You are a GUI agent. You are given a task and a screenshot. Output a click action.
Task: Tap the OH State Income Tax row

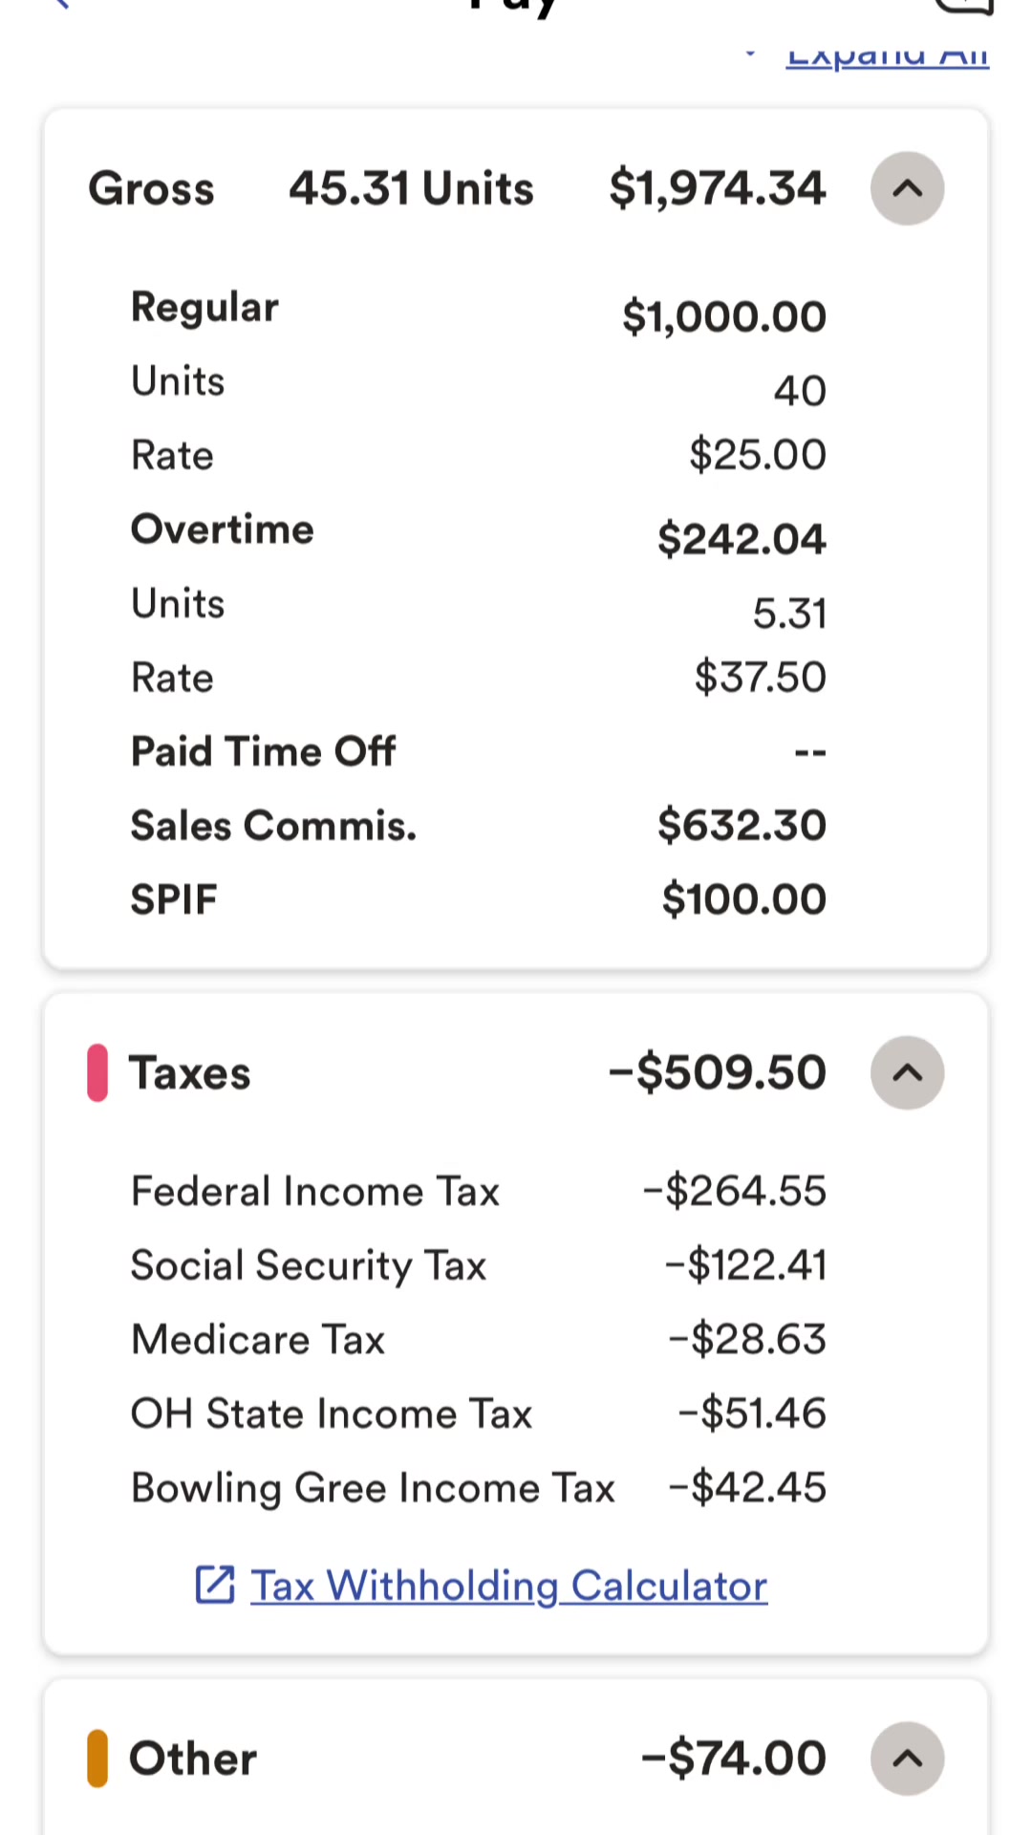(x=478, y=1414)
